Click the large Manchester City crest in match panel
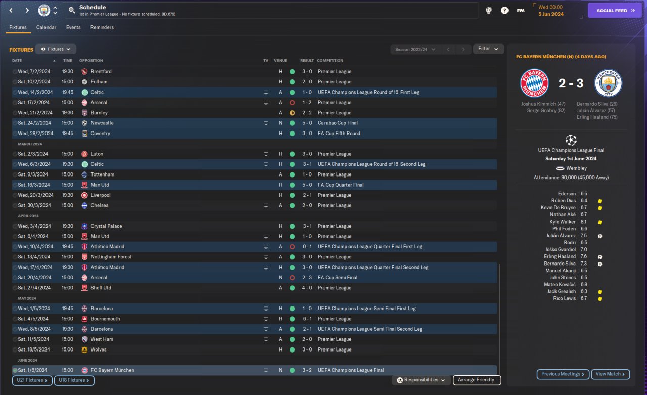This screenshot has height=395, width=647. (x=608, y=83)
